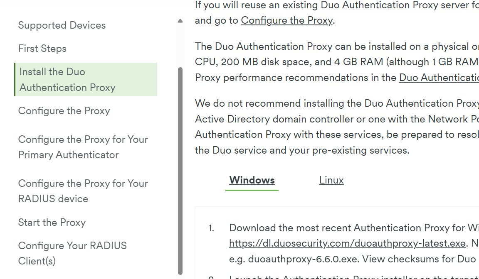
Task: Click the system requirements paragraph text
Action: click(337, 62)
